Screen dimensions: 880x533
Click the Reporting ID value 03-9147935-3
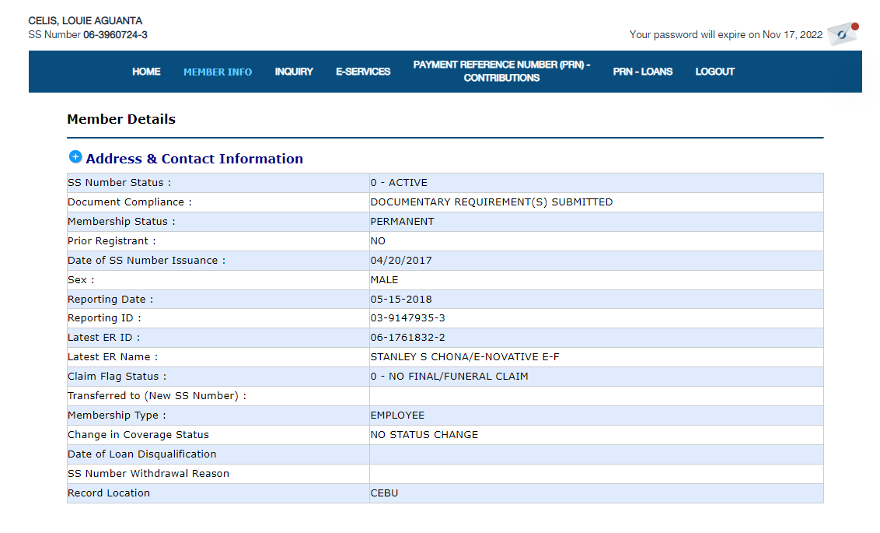coord(407,318)
